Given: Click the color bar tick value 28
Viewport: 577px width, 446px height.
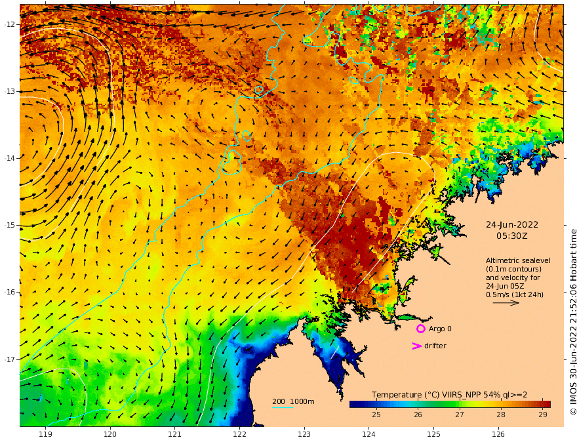Looking at the screenshot, I should (x=501, y=415).
